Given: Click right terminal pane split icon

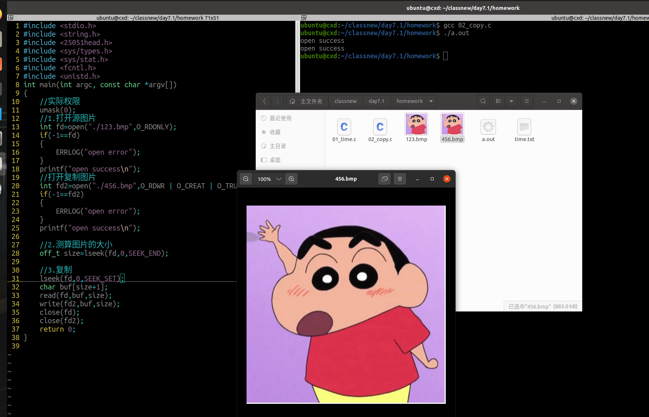Looking at the screenshot, I should 304,18.
